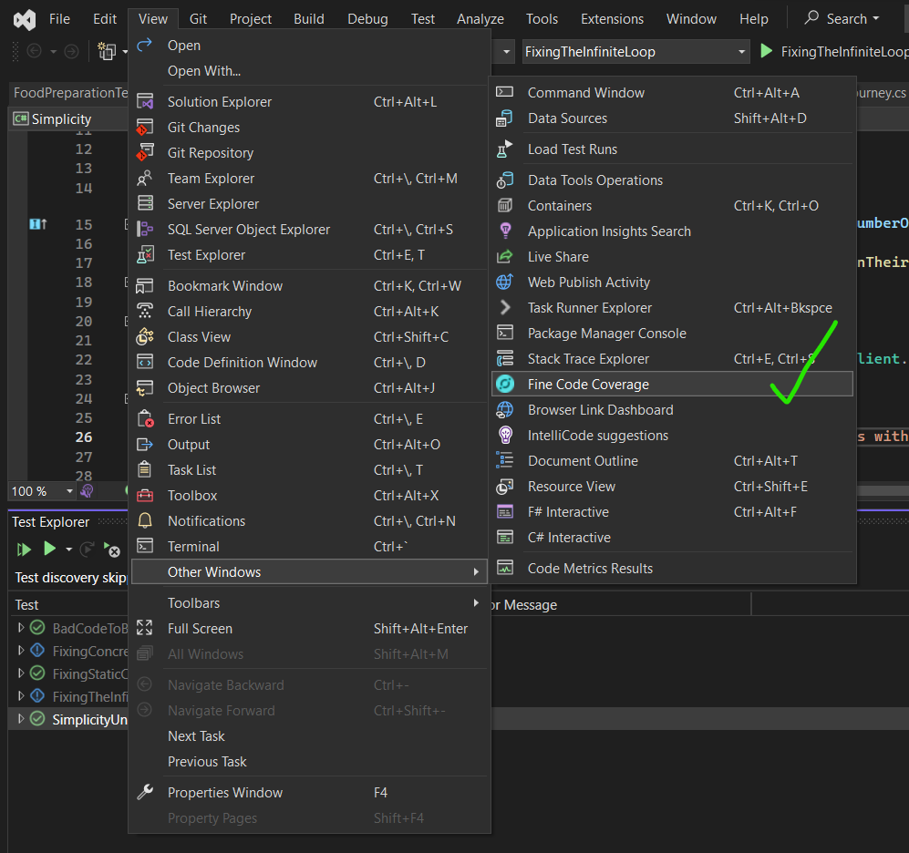Click the Test column header

pos(26,604)
